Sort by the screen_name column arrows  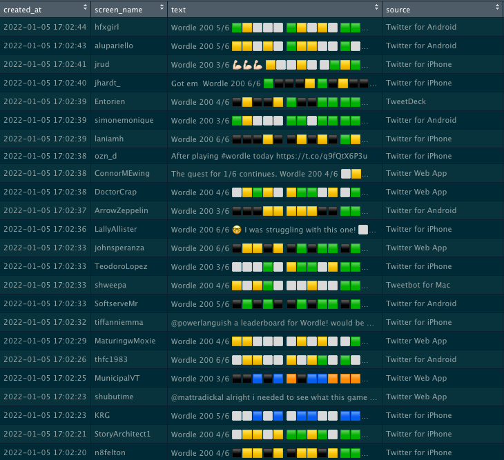point(162,8)
